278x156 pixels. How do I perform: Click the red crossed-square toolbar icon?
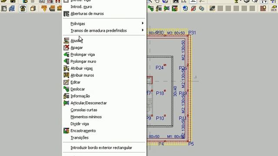(193, 8)
